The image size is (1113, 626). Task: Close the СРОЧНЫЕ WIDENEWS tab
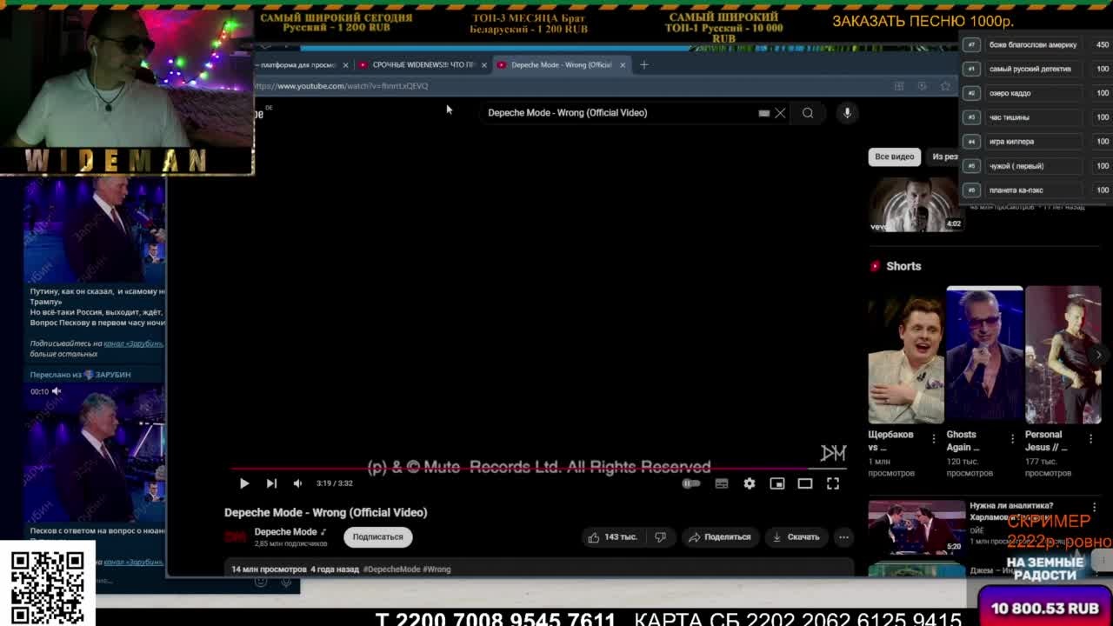point(484,65)
